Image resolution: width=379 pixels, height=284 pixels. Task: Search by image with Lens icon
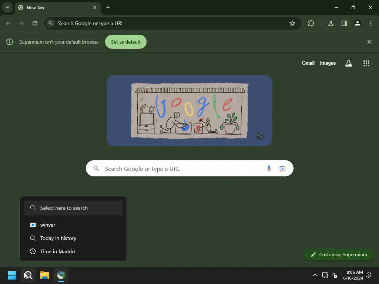point(282,168)
